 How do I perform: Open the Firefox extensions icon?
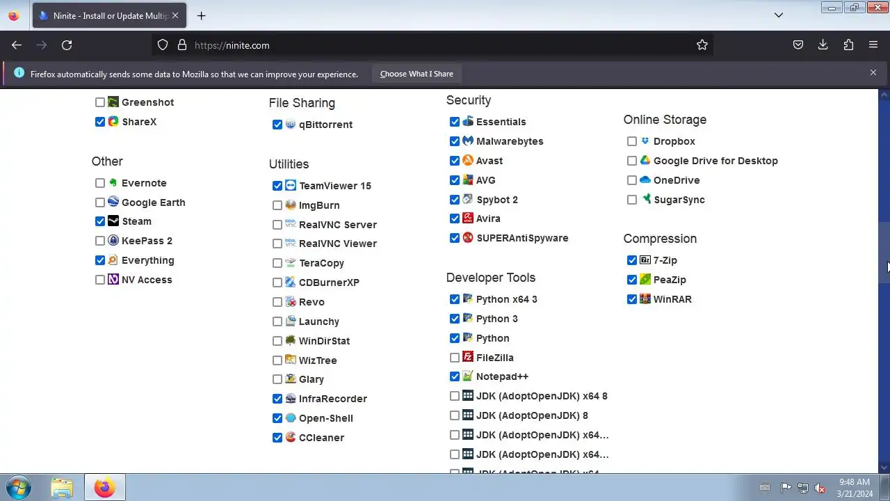(848, 45)
